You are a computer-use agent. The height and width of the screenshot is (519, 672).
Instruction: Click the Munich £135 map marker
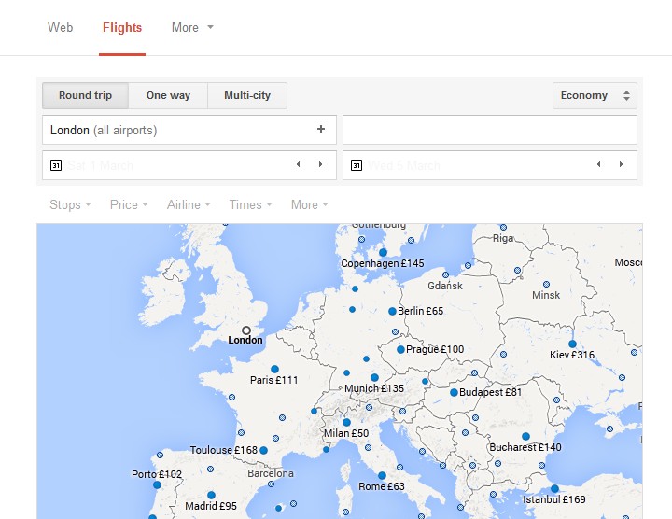click(x=374, y=377)
